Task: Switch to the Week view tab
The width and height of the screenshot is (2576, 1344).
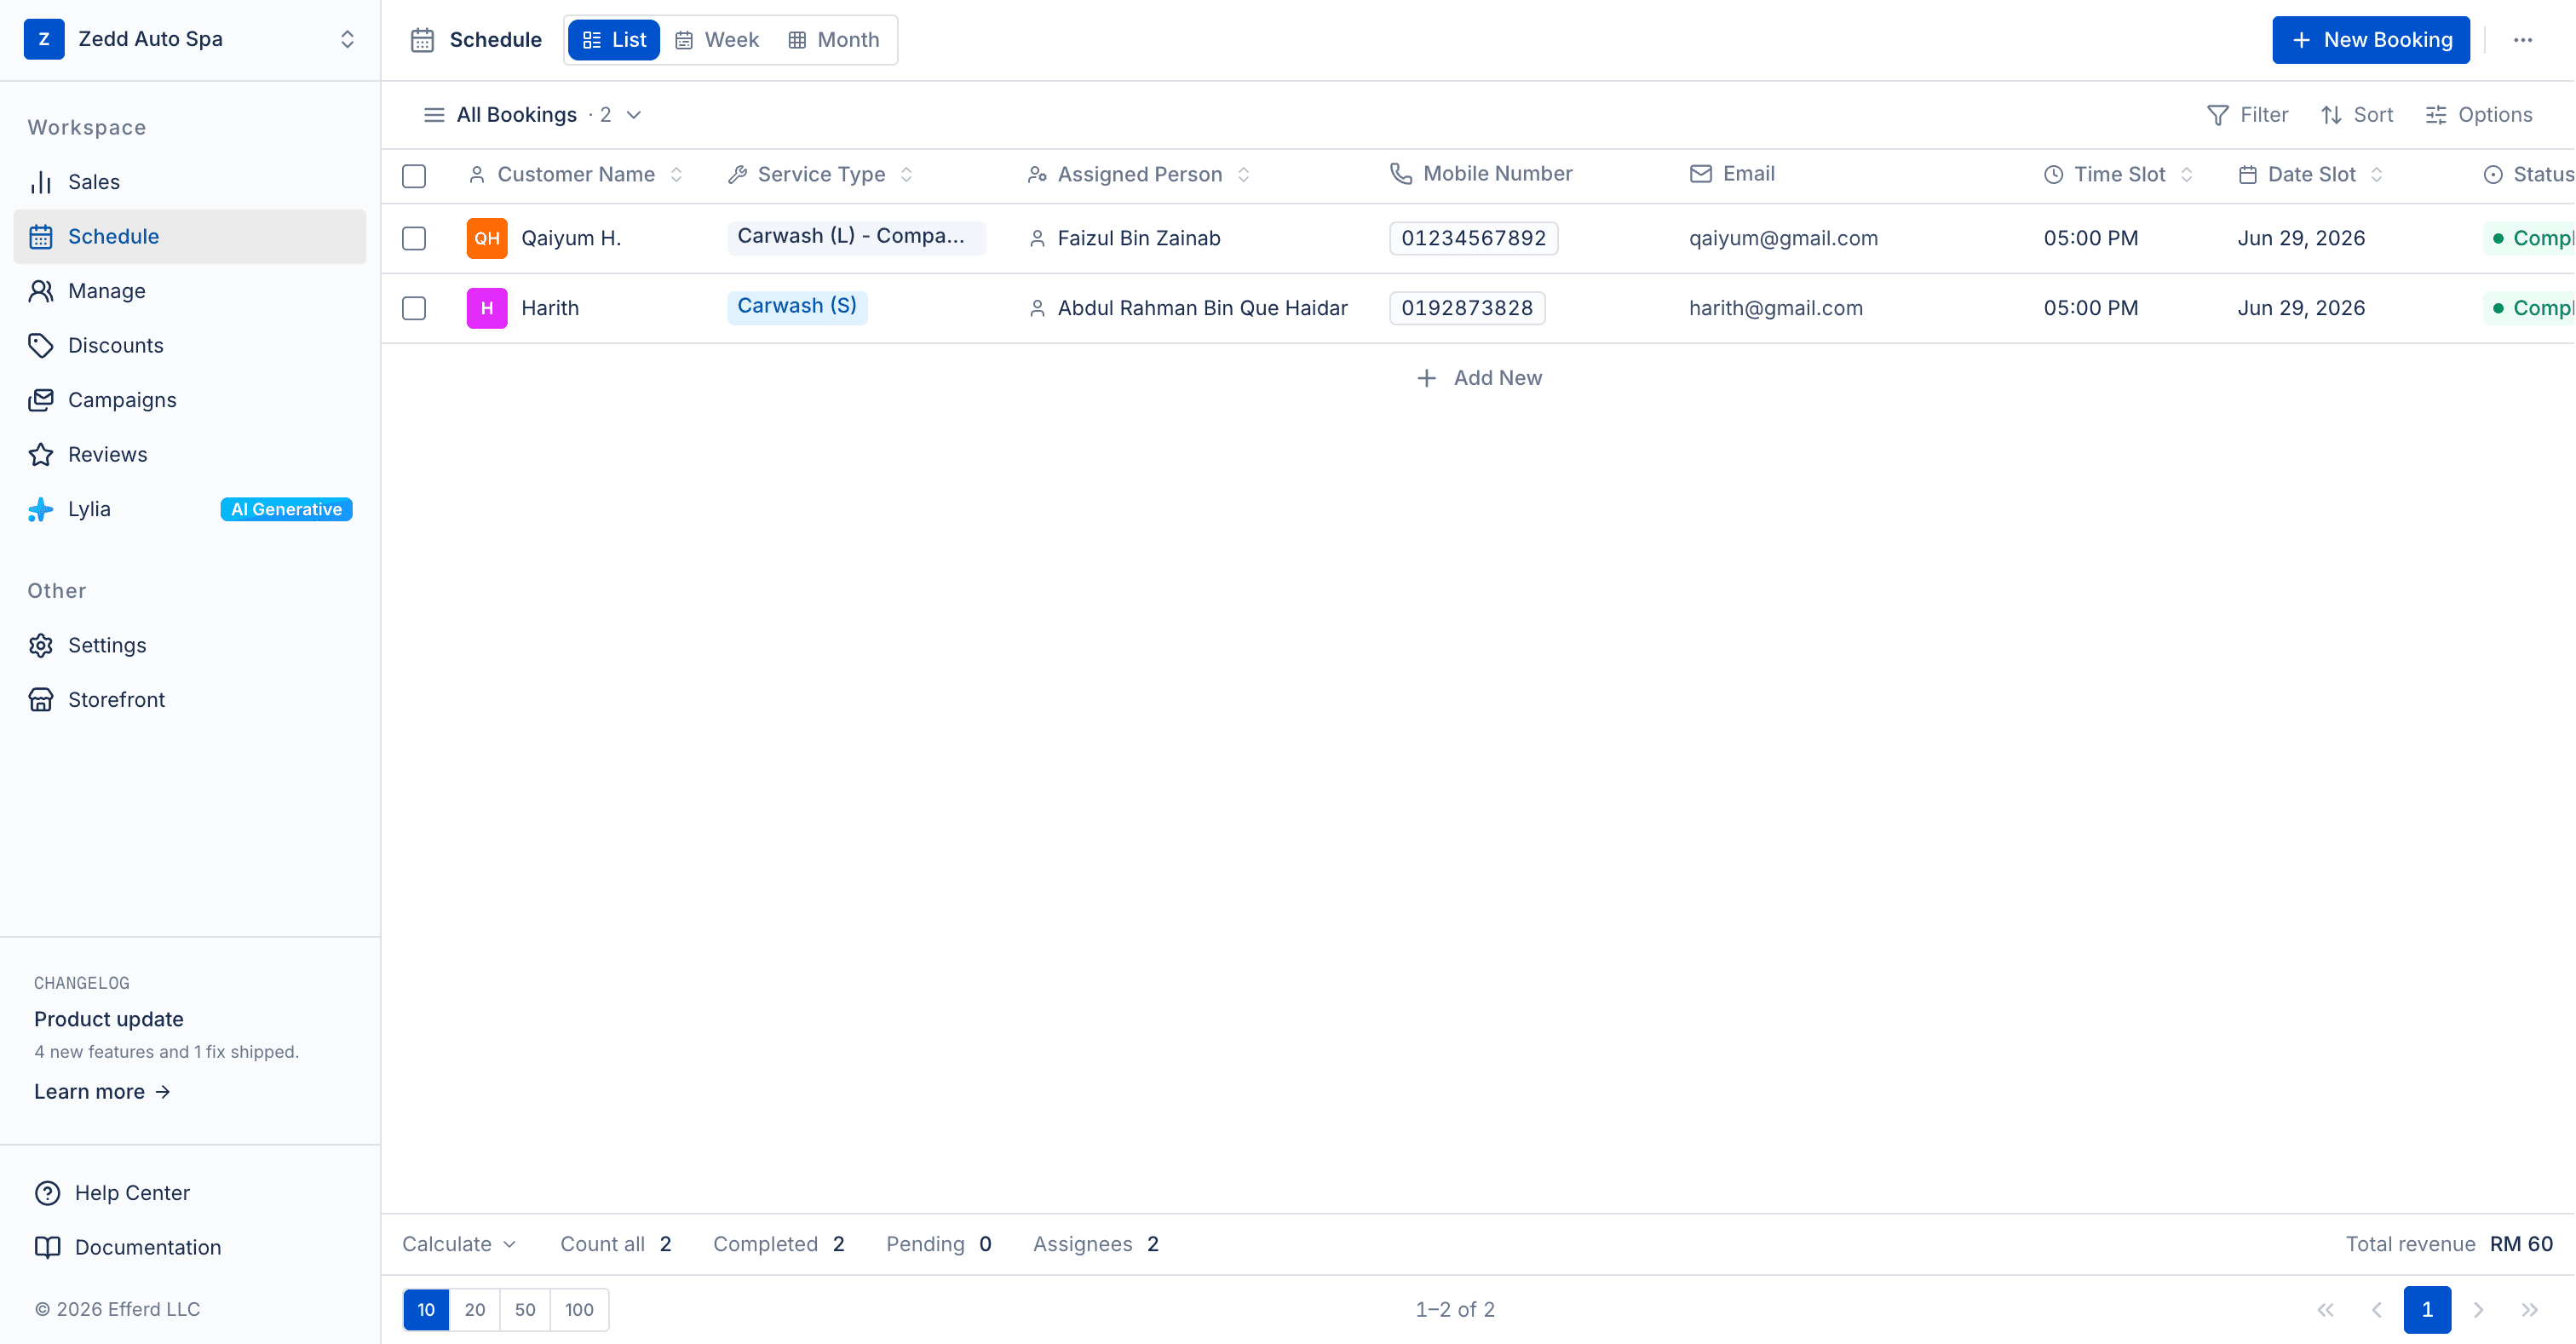Action: [x=717, y=40]
